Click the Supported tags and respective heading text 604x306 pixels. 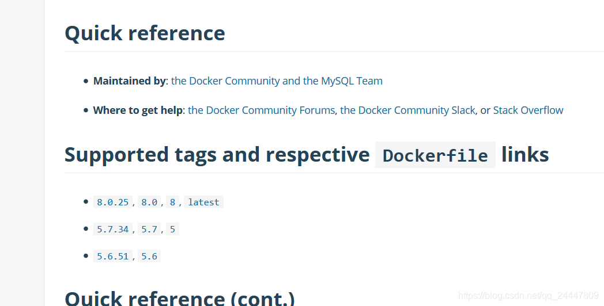[217, 155]
